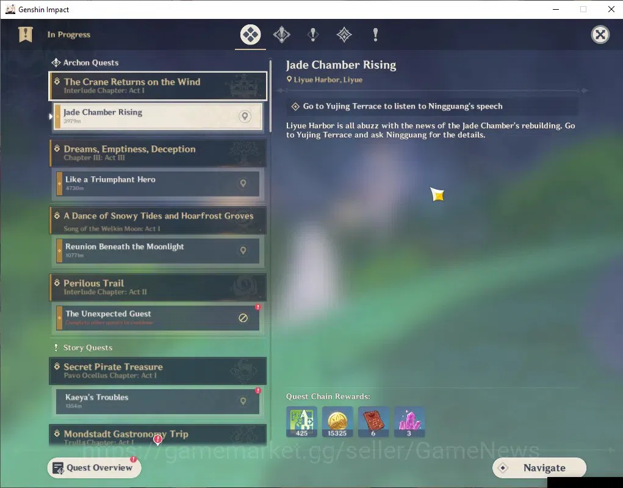623x488 pixels.
Task: Click the location pin on Jade Chamber Rising
Action: 245,117
